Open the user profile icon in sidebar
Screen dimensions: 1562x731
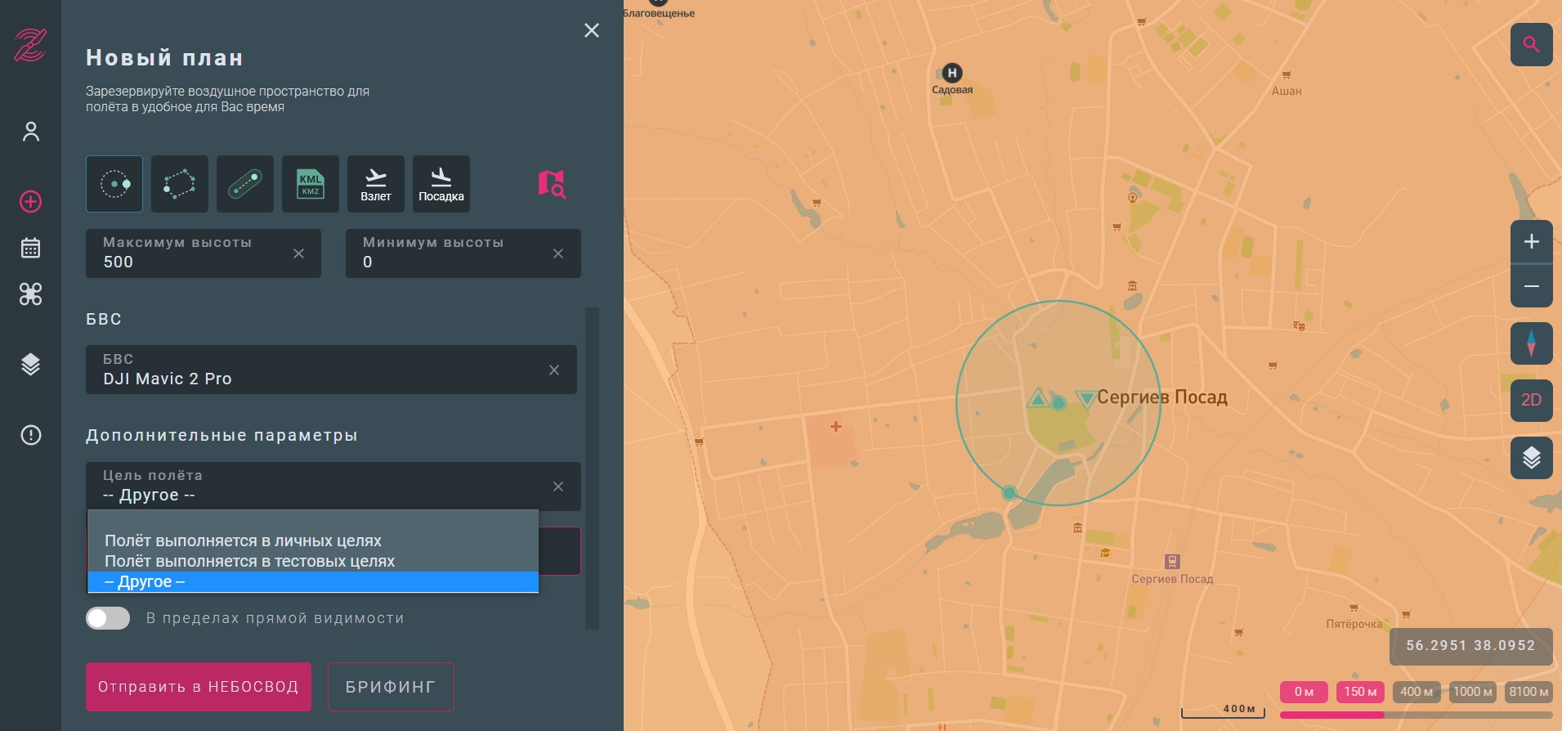[31, 132]
